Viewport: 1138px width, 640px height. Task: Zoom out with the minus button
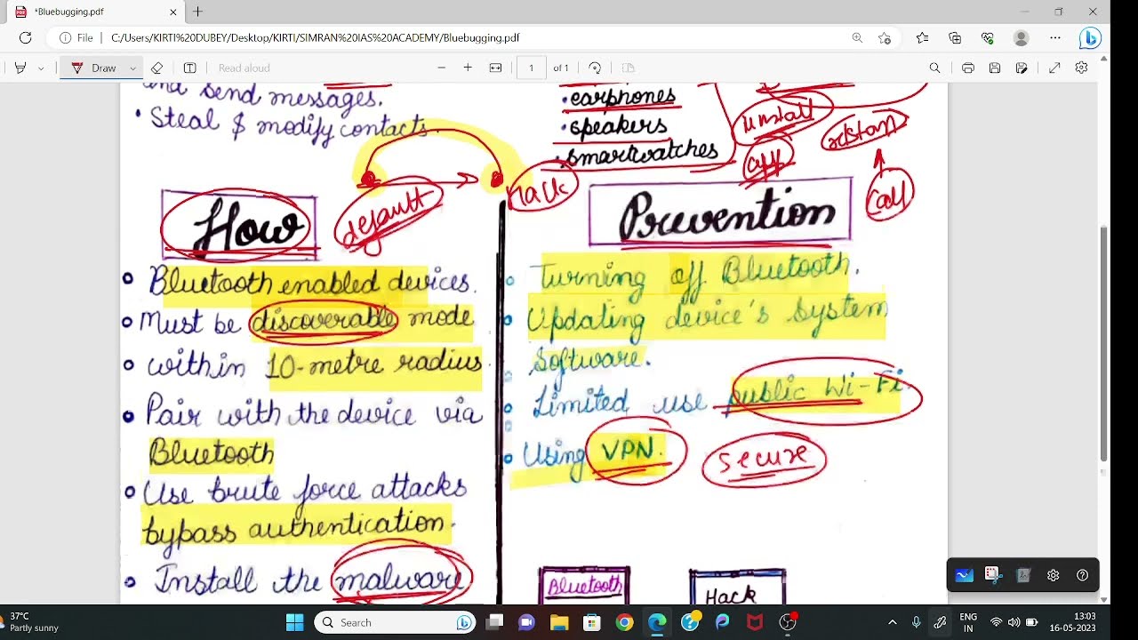[441, 68]
